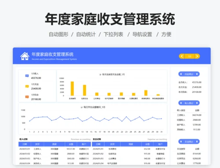The image size is (220, 168).
Task: Click the subtitle Income and Expenditure Management System
Action: click(54, 59)
